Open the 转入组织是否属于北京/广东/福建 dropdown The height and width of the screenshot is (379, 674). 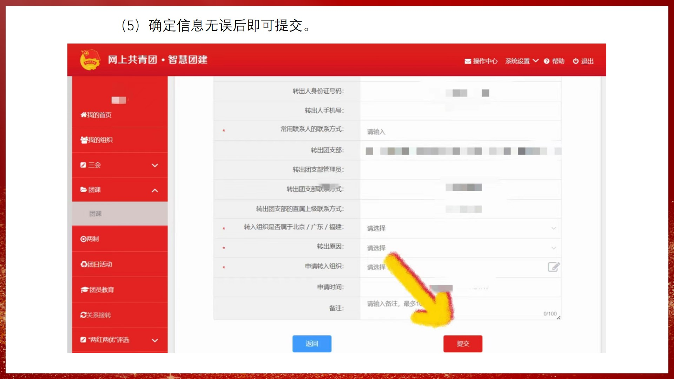coord(460,228)
